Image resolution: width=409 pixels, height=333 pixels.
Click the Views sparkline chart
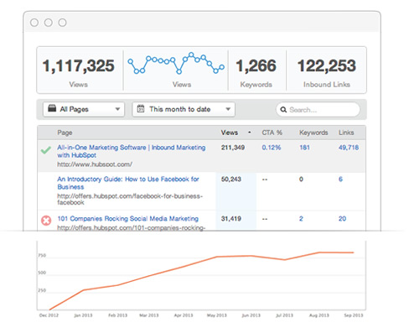tap(176, 63)
